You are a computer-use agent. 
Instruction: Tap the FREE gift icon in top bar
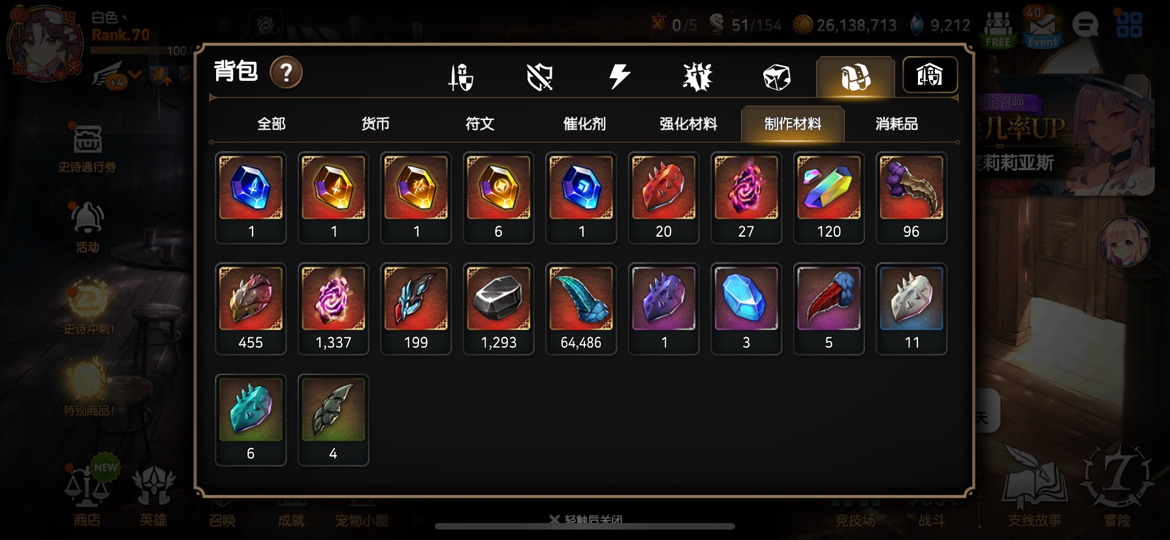click(997, 29)
